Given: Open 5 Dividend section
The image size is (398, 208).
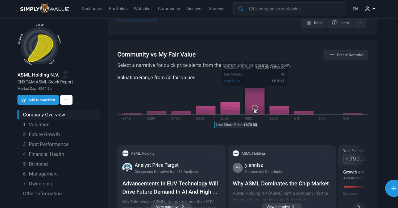Looking at the screenshot, I should [x=35, y=164].
